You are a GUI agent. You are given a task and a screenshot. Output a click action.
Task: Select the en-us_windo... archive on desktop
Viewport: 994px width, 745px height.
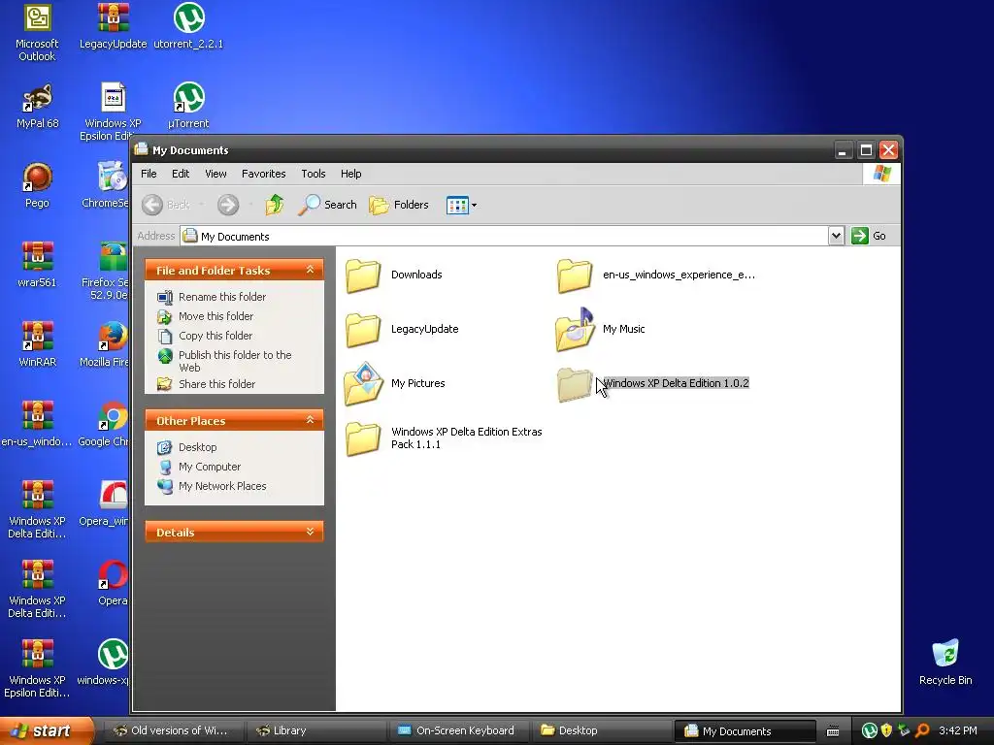[x=37, y=415]
